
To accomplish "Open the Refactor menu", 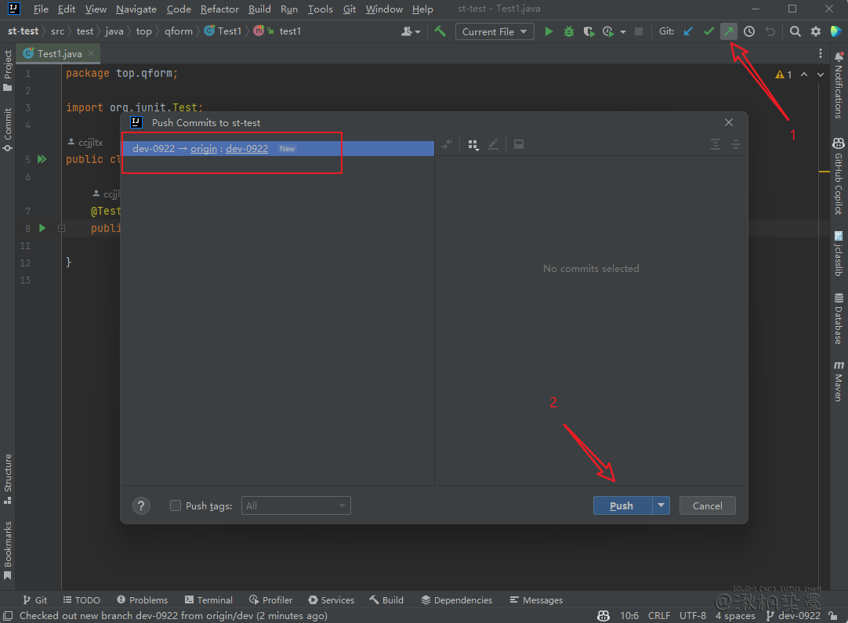I will tap(219, 9).
